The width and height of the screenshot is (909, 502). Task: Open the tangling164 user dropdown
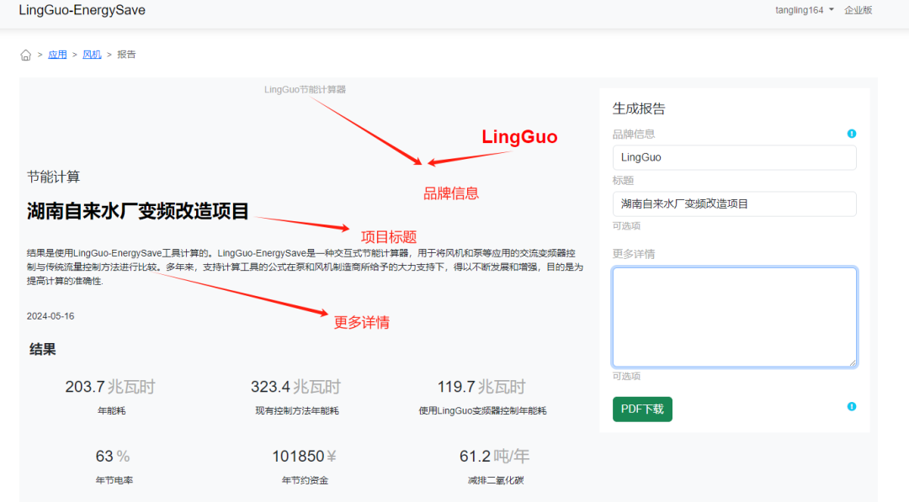[x=805, y=10]
